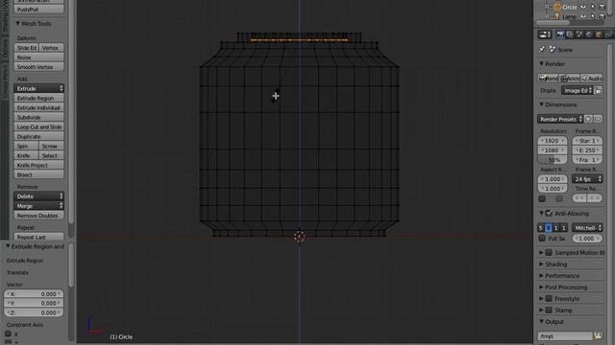
Task: Expand the Shading panel
Action: click(541, 264)
